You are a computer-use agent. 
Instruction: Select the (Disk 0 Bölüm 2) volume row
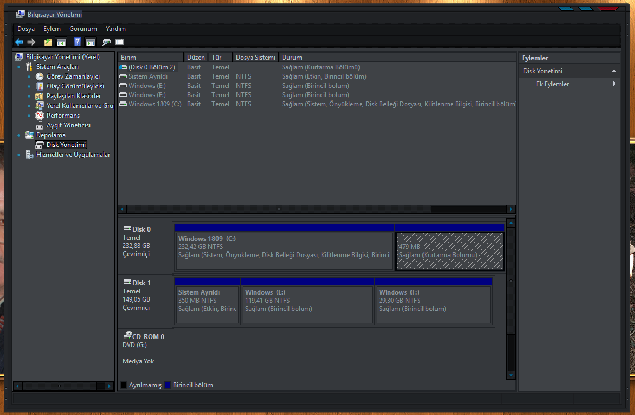(x=317, y=67)
